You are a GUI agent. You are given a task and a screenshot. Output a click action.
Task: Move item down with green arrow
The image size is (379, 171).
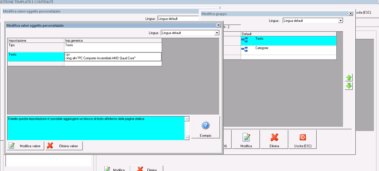[x=349, y=86]
